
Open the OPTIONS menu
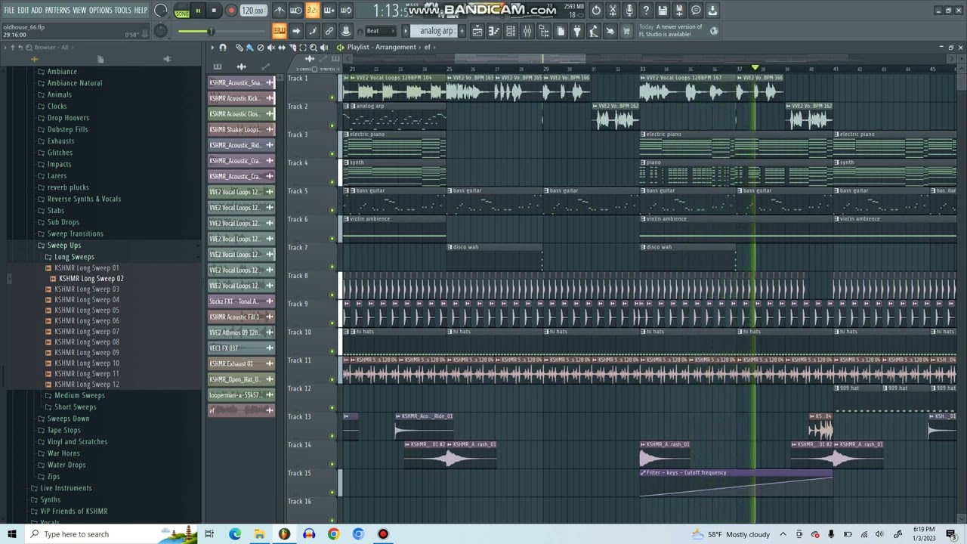[x=100, y=10]
